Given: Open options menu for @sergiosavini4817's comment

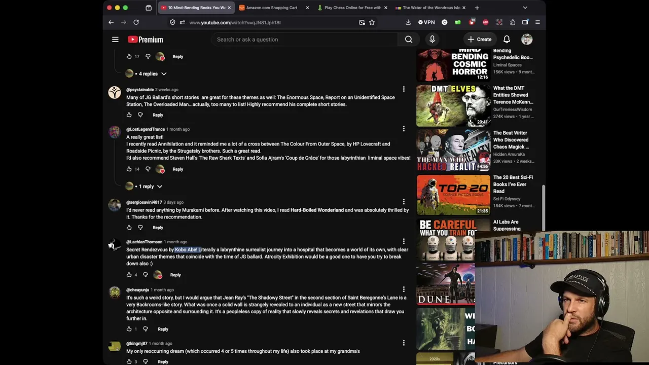Looking at the screenshot, I should coord(404,202).
